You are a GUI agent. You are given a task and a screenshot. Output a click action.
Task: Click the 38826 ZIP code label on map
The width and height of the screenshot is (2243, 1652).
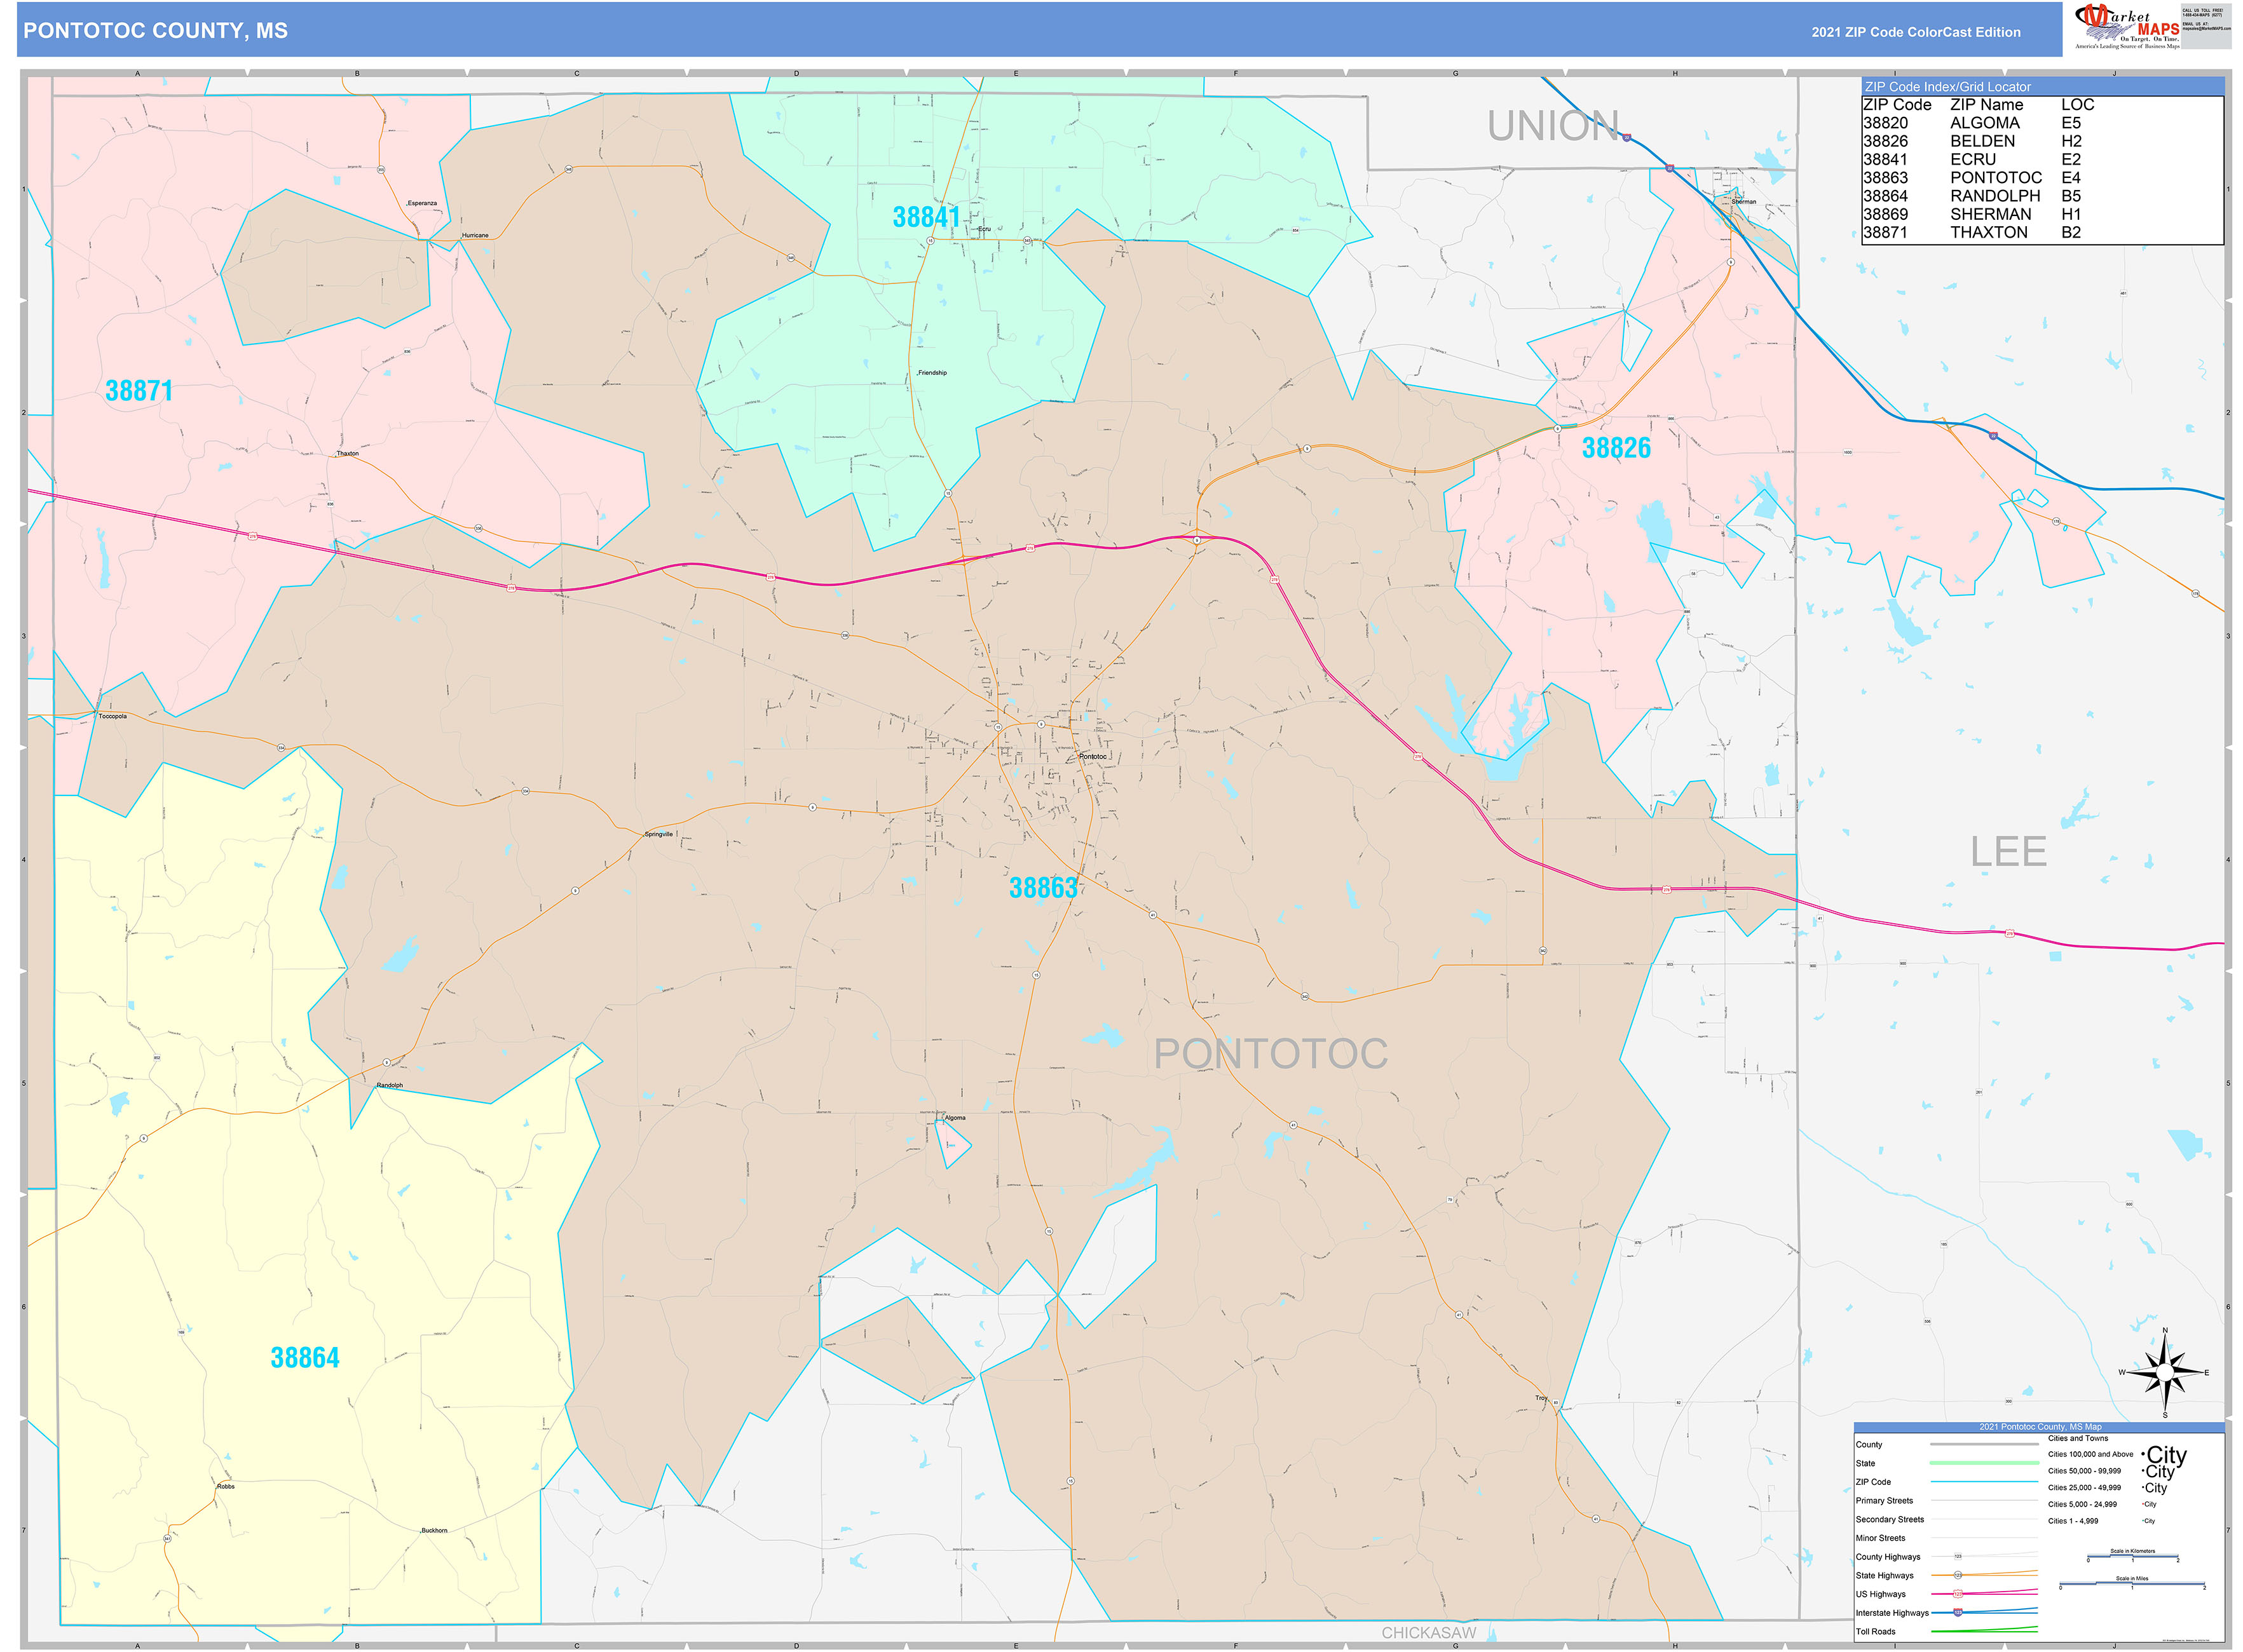coord(1616,448)
